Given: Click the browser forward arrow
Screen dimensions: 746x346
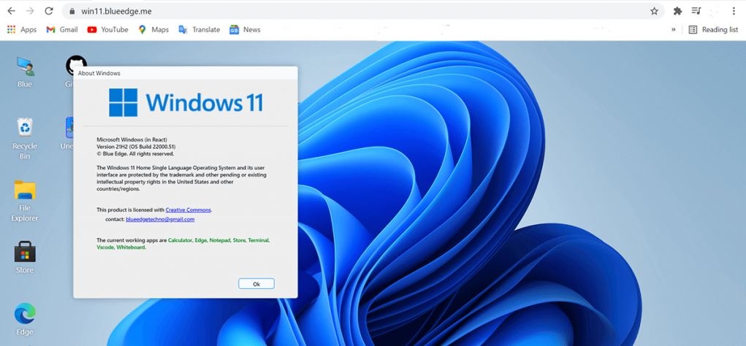Looking at the screenshot, I should 30,11.
